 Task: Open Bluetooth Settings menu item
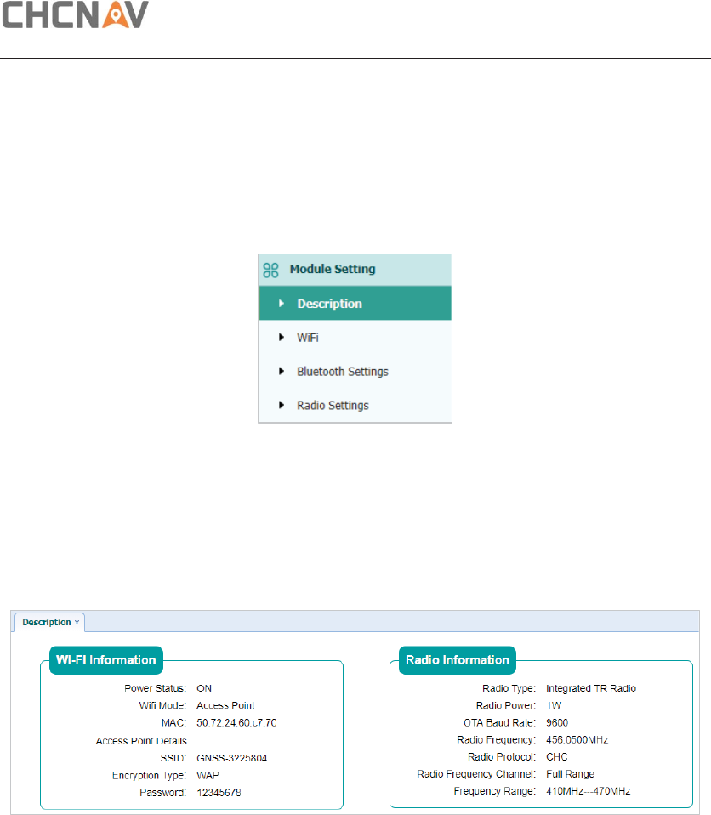click(355, 371)
